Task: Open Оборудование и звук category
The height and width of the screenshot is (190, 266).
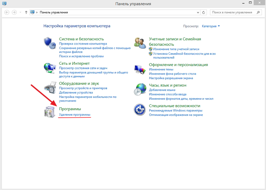Action: pos(79,83)
